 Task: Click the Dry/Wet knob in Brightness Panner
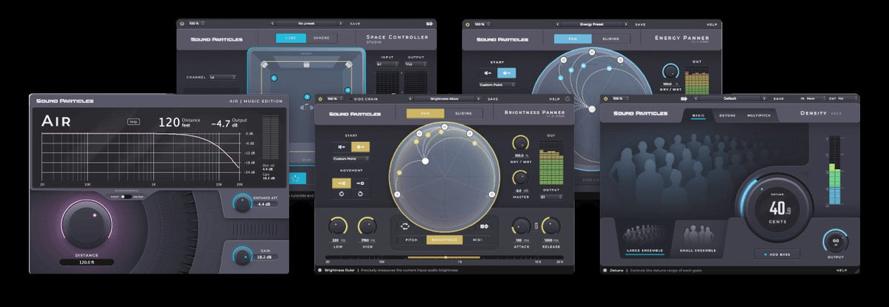tap(520, 144)
